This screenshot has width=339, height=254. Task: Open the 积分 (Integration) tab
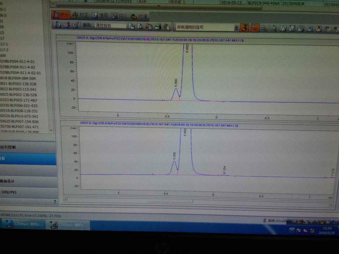tap(61, 15)
